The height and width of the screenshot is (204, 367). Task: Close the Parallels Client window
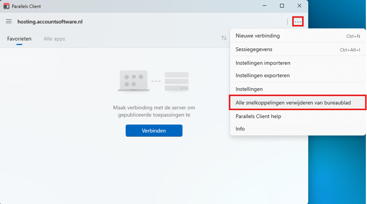(x=299, y=6)
